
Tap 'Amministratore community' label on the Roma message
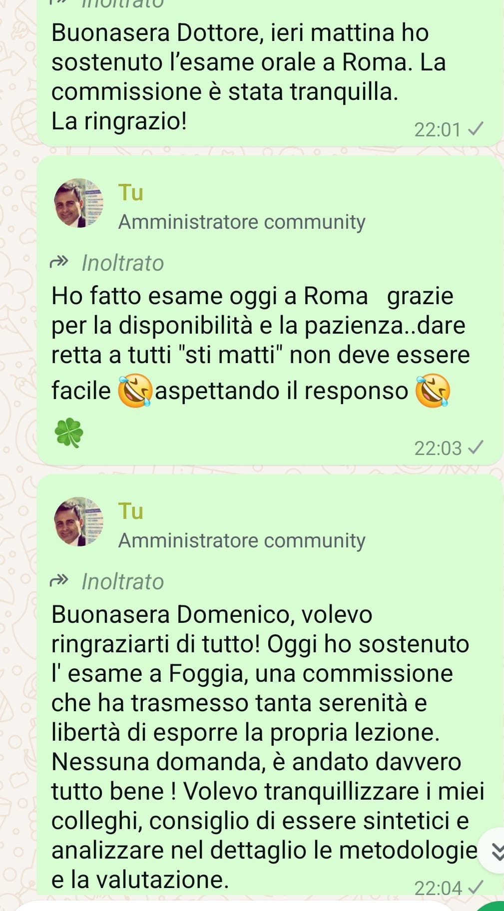tap(242, 222)
